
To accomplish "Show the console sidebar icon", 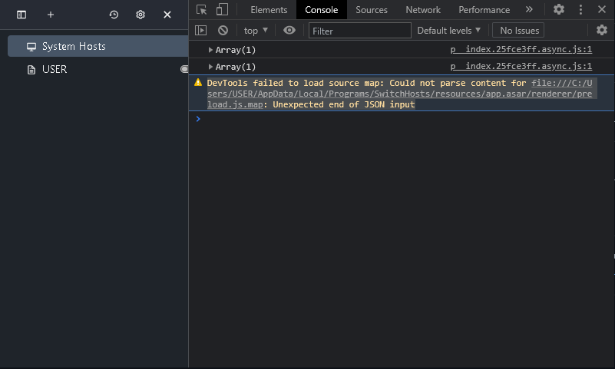I will (201, 30).
